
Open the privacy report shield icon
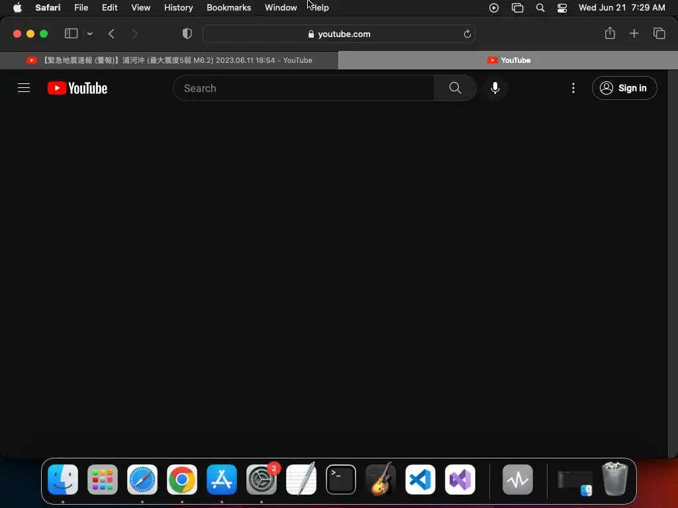[187, 34]
